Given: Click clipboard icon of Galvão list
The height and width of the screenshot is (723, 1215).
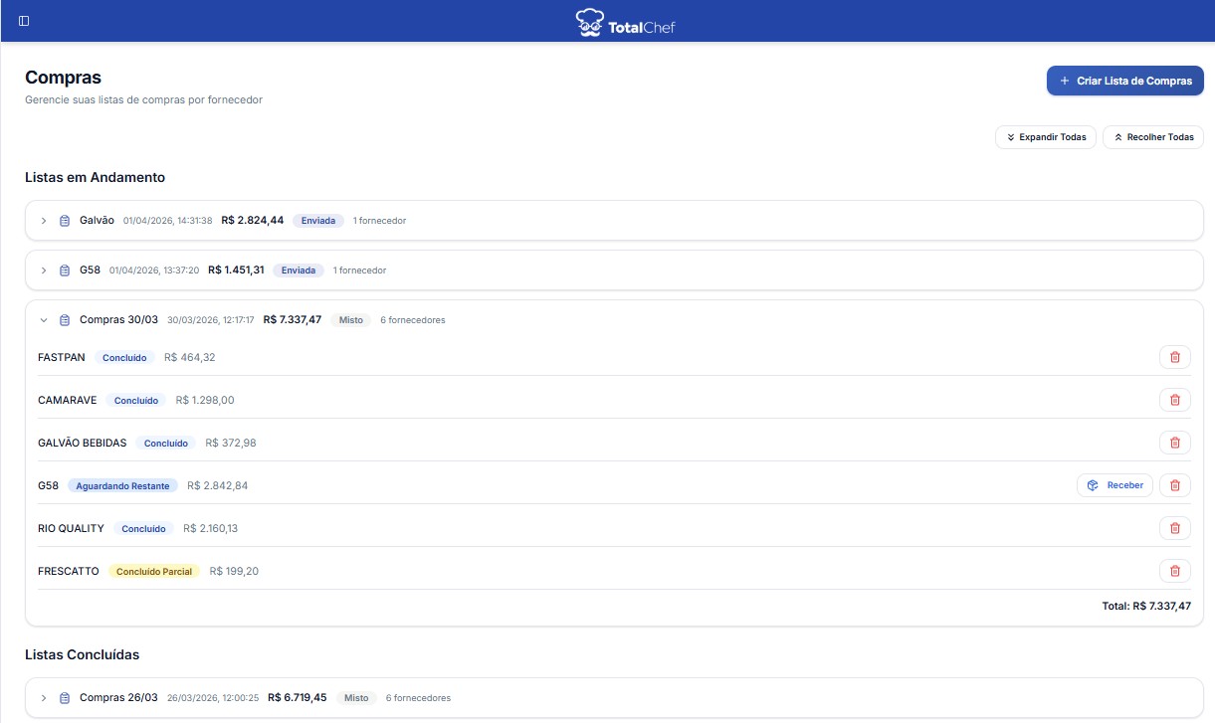Looking at the screenshot, I should (x=65, y=221).
